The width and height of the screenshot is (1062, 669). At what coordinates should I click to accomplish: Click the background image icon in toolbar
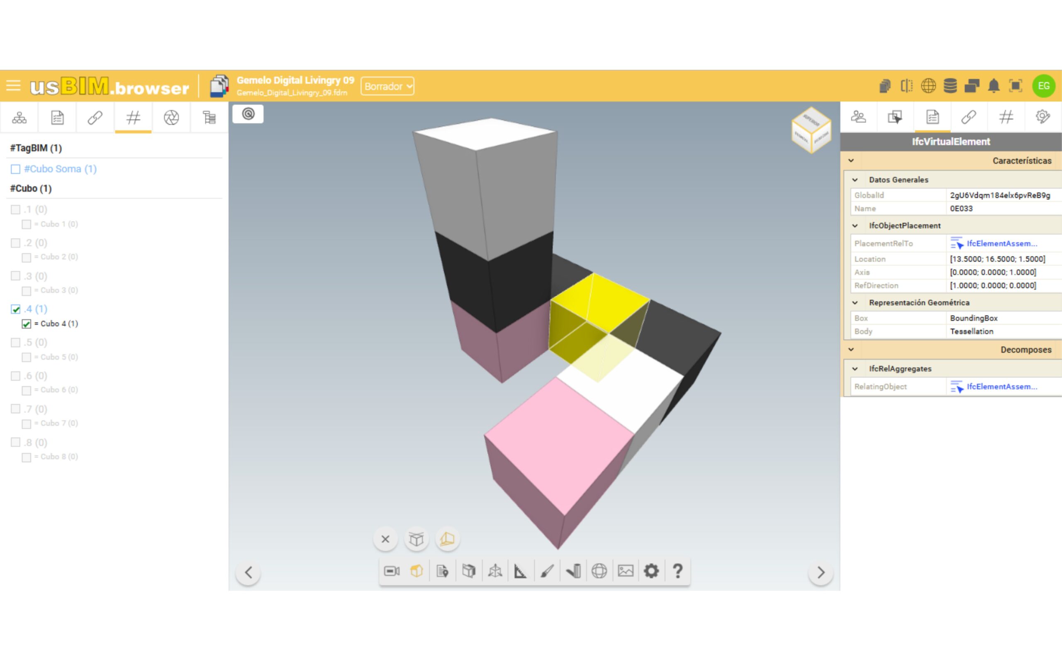pos(626,571)
